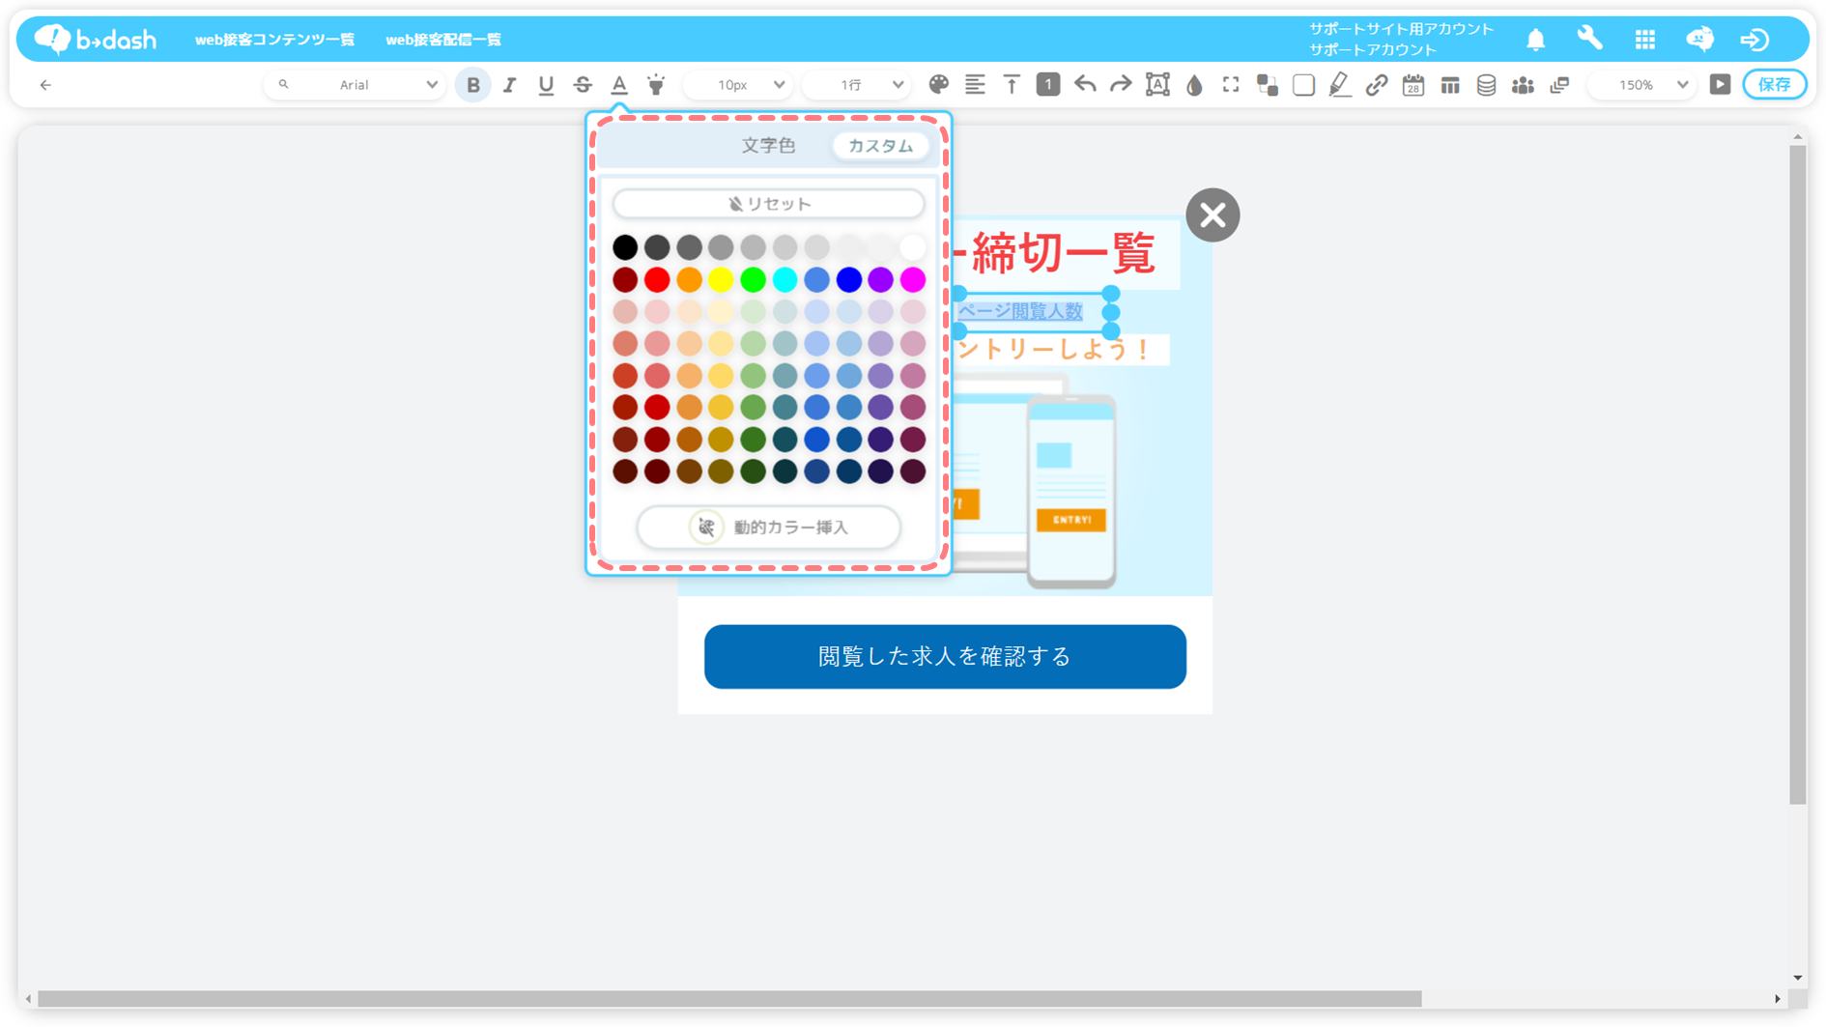Click the overlapping squares layer icon

point(1268,85)
